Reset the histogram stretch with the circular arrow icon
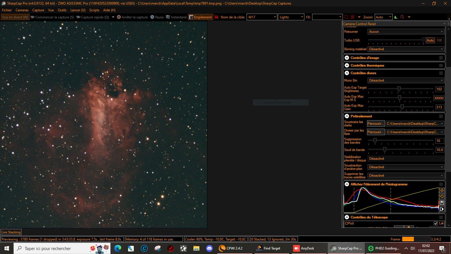The height and width of the screenshot is (254, 451). pos(442,197)
